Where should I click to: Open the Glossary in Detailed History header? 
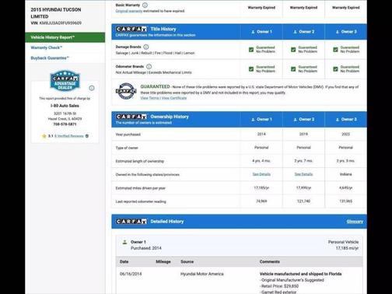(355, 222)
